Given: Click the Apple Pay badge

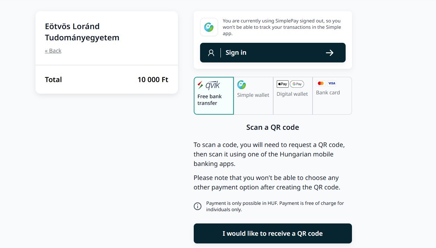Looking at the screenshot, I should pyautogui.click(x=282, y=84).
